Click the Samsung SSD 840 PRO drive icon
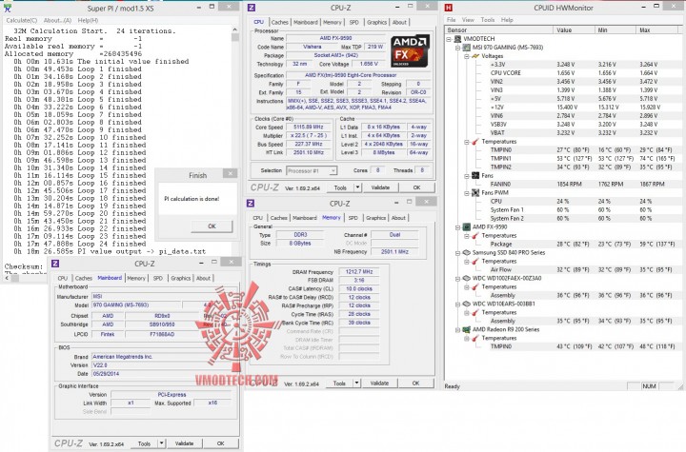Screen dimensions: 686x452 click(x=466, y=253)
